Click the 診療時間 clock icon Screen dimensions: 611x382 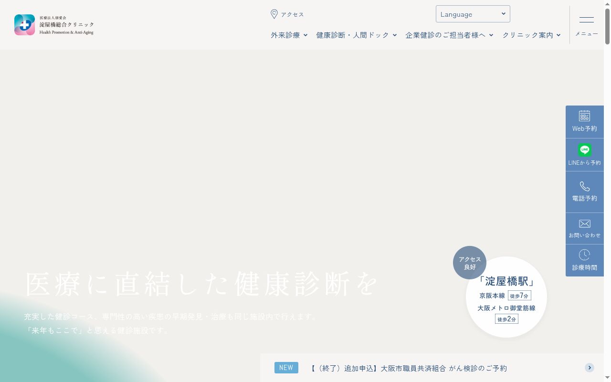pos(585,255)
